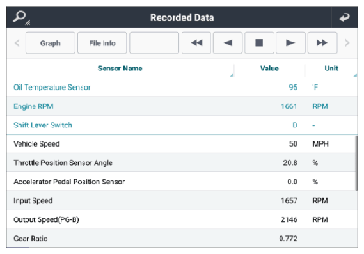Click the search magnifier icon
This screenshot has width=364, height=254.
20,17
